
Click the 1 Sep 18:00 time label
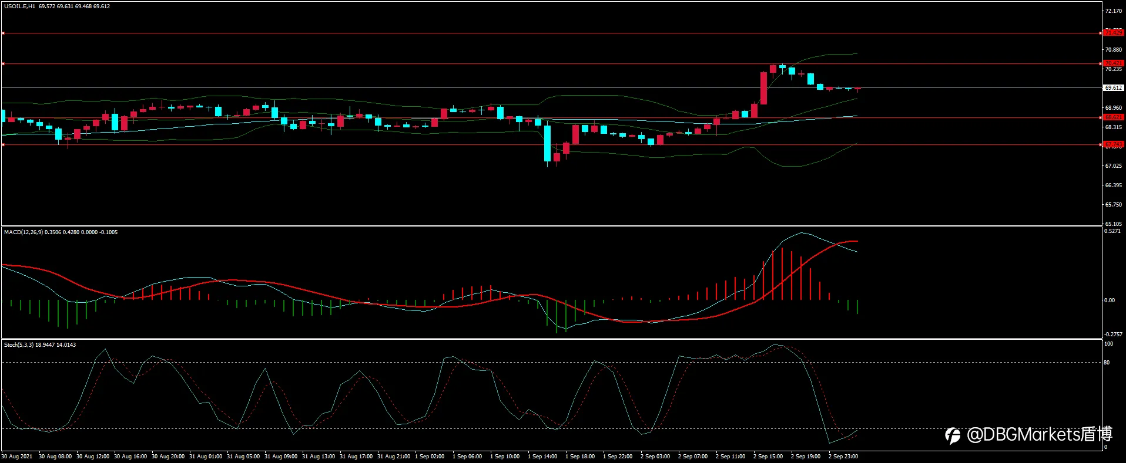[x=580, y=457]
